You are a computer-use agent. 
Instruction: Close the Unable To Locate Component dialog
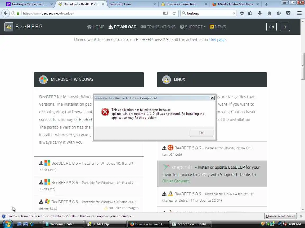(212, 98)
